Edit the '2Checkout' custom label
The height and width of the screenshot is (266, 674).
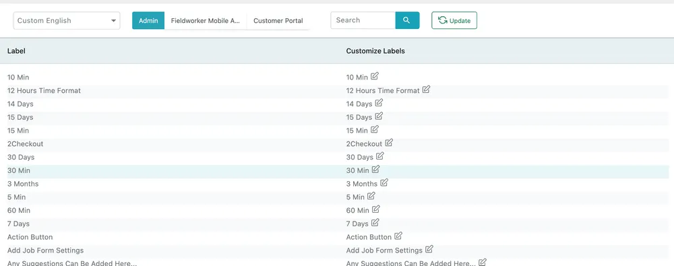[x=389, y=143]
